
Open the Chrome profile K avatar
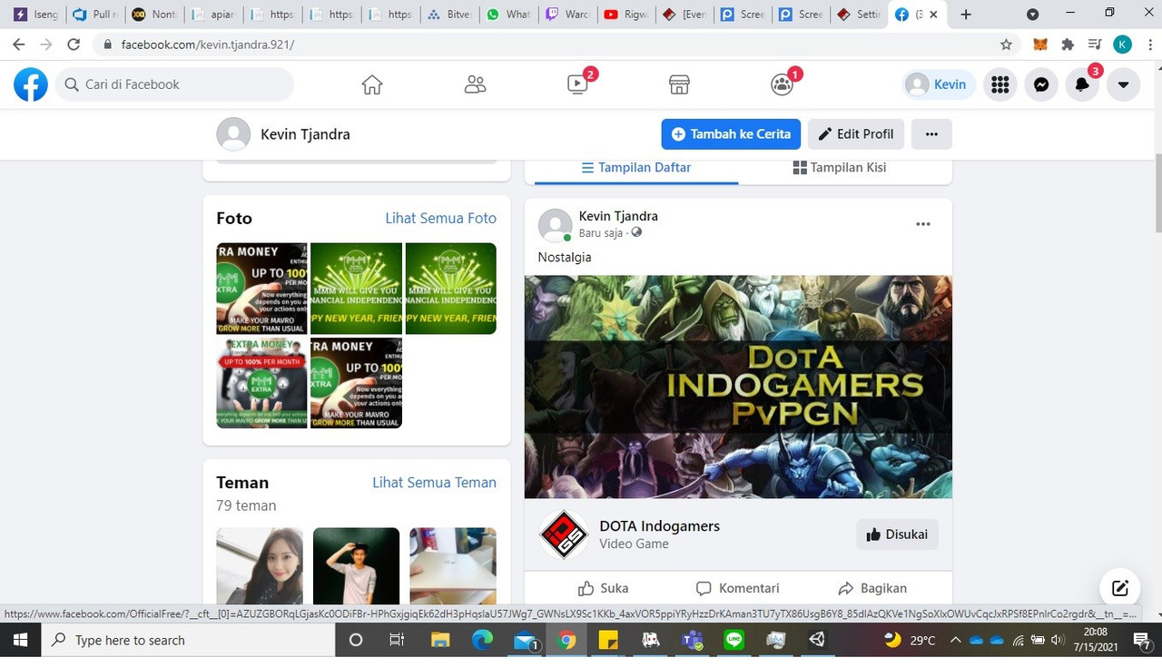point(1123,44)
